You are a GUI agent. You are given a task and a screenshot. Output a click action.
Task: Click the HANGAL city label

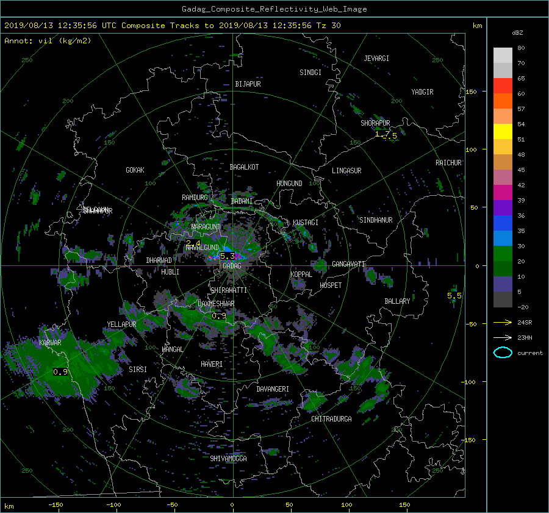point(173,350)
